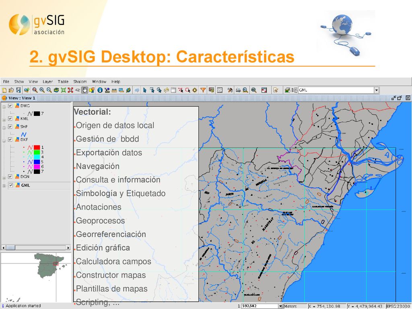Uncheck the GML layer visibility checkbox

(x=11, y=185)
